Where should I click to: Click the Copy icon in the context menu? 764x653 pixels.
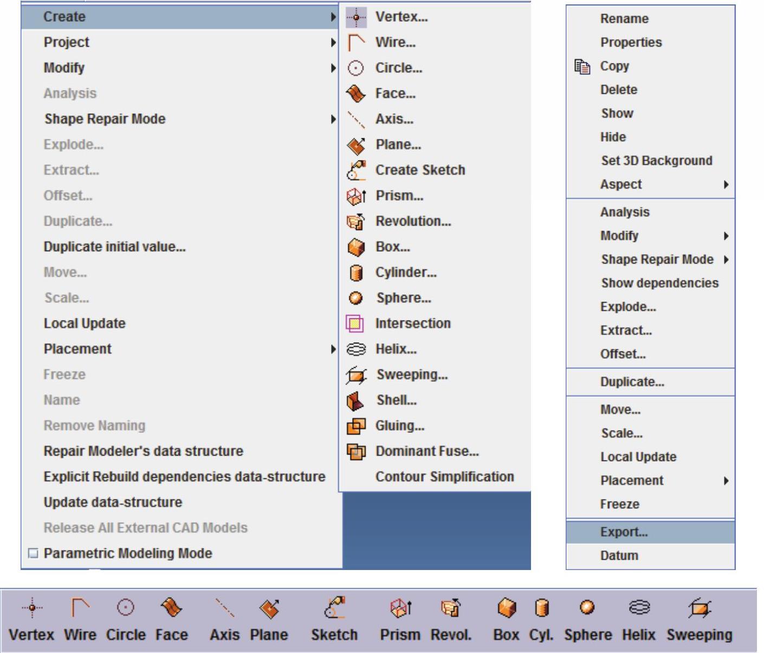582,67
